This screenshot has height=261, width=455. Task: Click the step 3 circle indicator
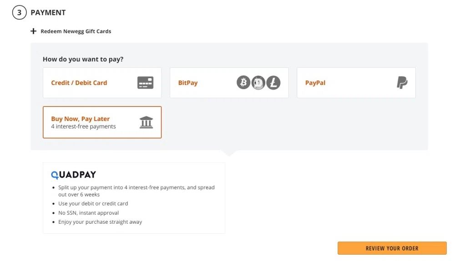click(19, 13)
